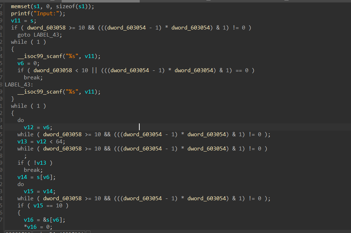Click the break under 'if ( !v13 )'
Image resolution: width=351 pixels, height=233 pixels.
coord(33,170)
